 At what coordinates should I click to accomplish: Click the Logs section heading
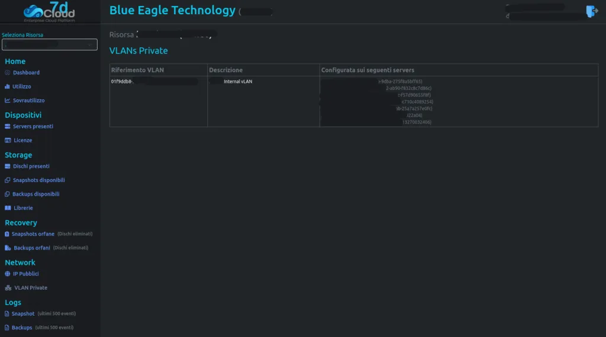coord(13,303)
